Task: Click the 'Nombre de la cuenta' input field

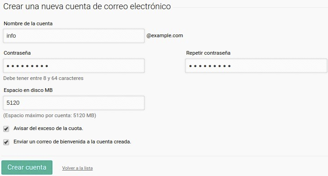Action: [74, 36]
